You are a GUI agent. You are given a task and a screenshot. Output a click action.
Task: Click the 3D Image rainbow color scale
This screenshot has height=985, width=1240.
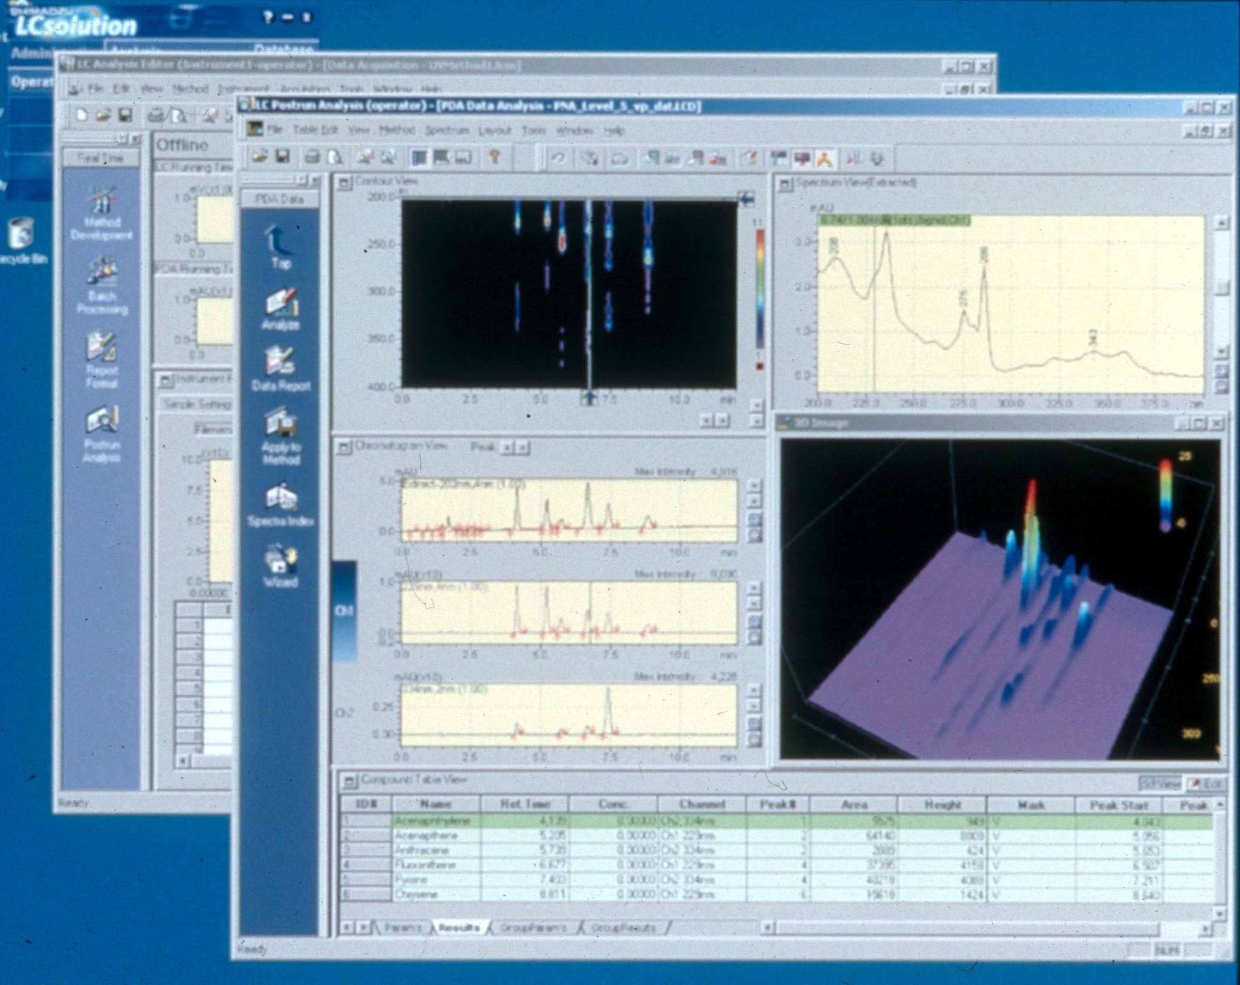1165,495
